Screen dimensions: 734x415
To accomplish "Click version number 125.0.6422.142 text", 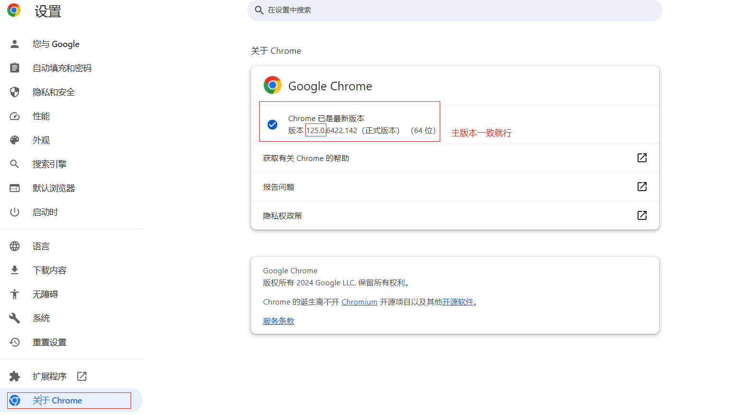I will coord(332,131).
